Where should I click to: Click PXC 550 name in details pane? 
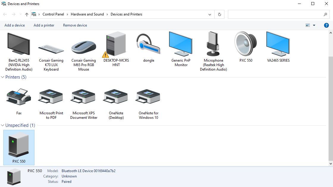pos(35,171)
